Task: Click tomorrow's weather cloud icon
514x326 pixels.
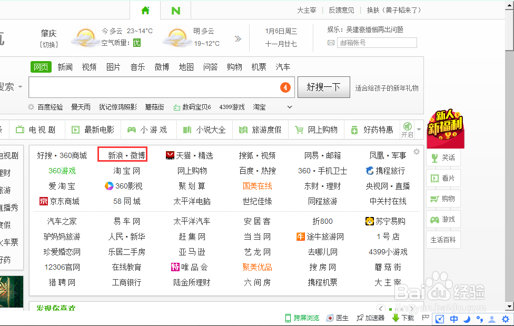Action: [x=177, y=38]
